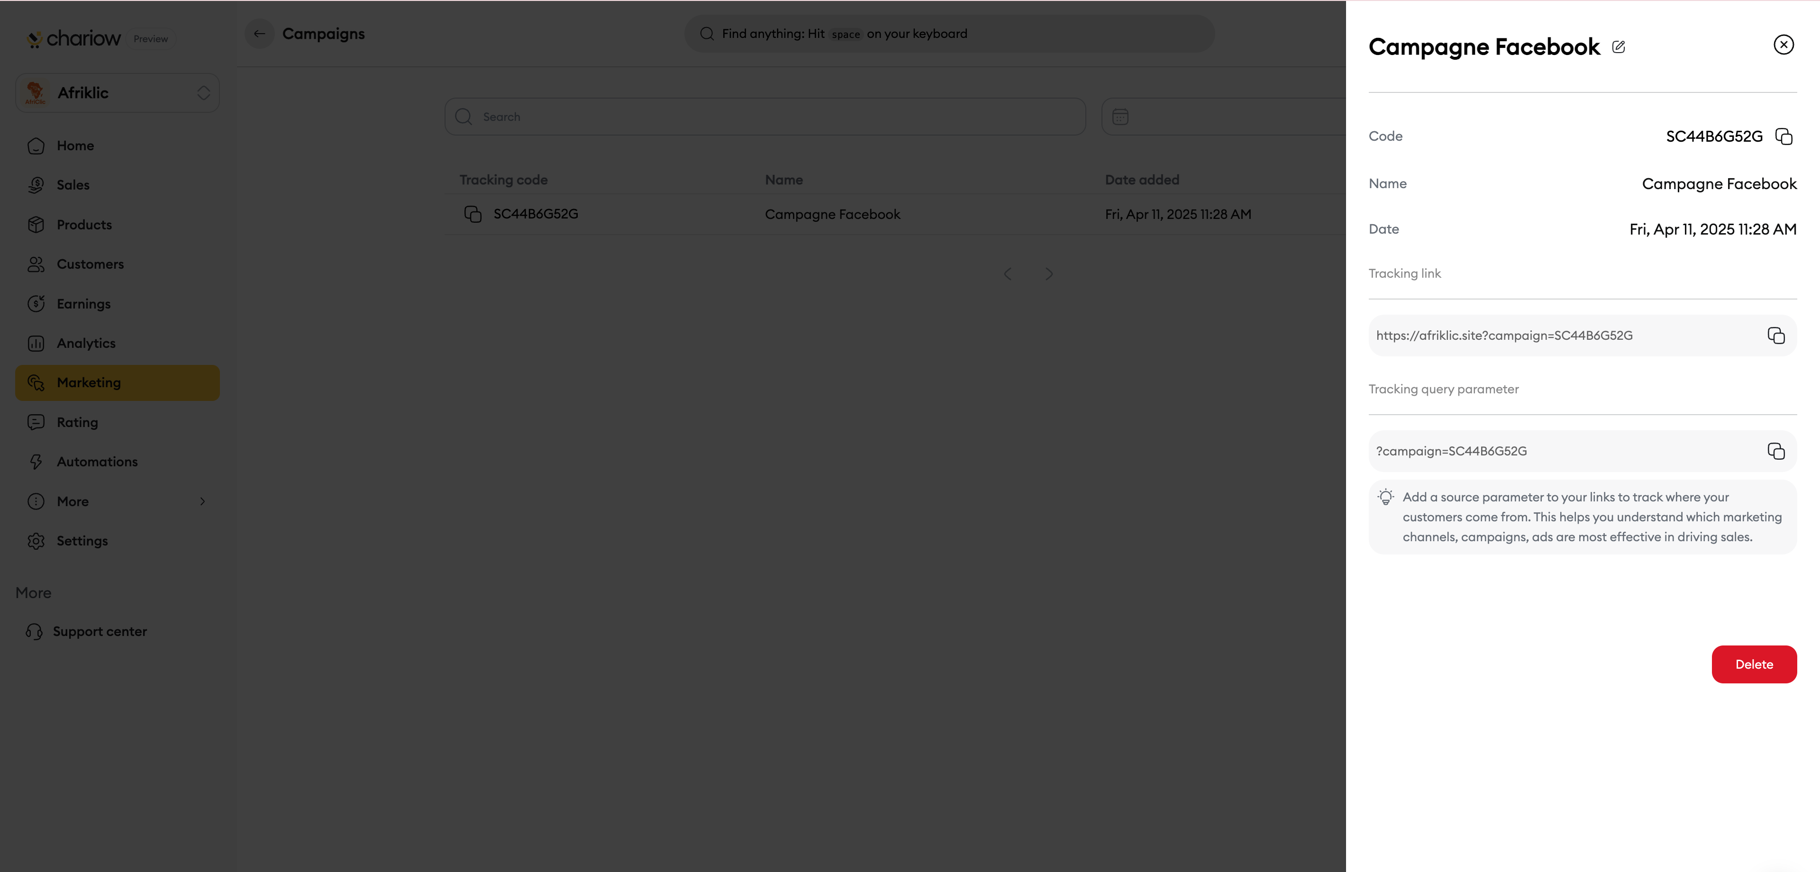Click the https://afriklic.site?campaign=SC44B6G52G link text
The image size is (1820, 872).
tap(1504, 336)
